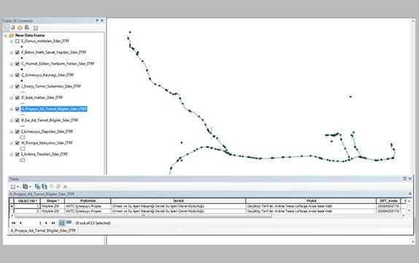Image resolution: width=419 pixels, height=263 pixels.
Task: Check the E_Donus_noktalari layer checkbox
Action: 18,41
